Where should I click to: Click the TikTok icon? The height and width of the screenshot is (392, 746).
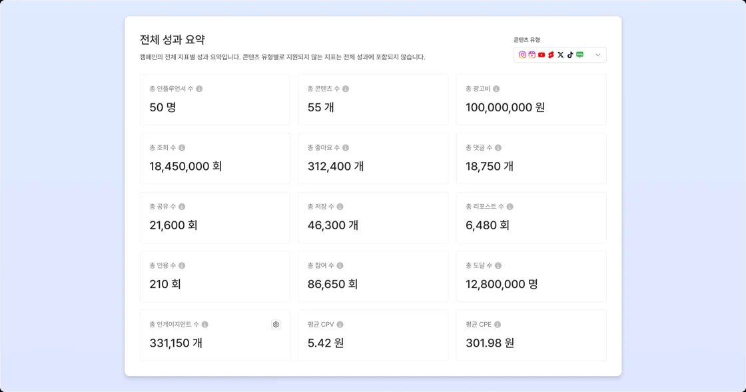tap(569, 55)
